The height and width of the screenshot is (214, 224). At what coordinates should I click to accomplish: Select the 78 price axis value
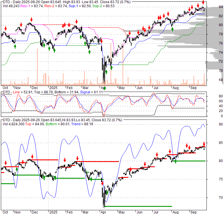point(221,34)
